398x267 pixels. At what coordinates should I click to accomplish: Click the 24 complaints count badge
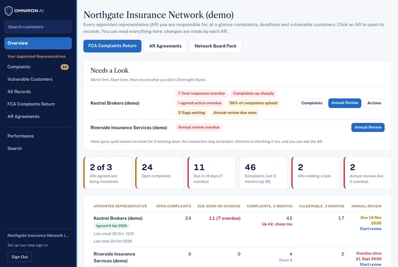[65, 67]
